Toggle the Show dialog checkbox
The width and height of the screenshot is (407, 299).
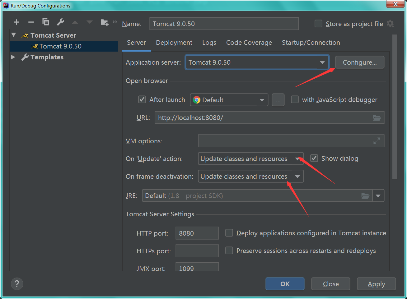[x=314, y=158]
